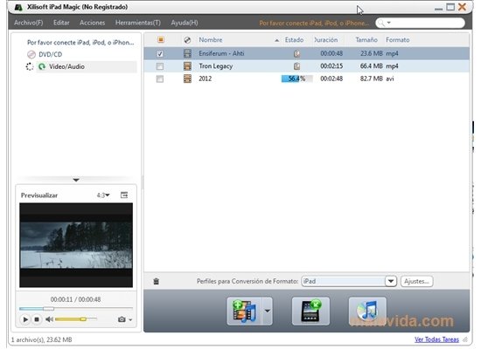Open the 4:3 aspect ratio dropdown
The width and height of the screenshot is (481, 349).
click(103, 195)
